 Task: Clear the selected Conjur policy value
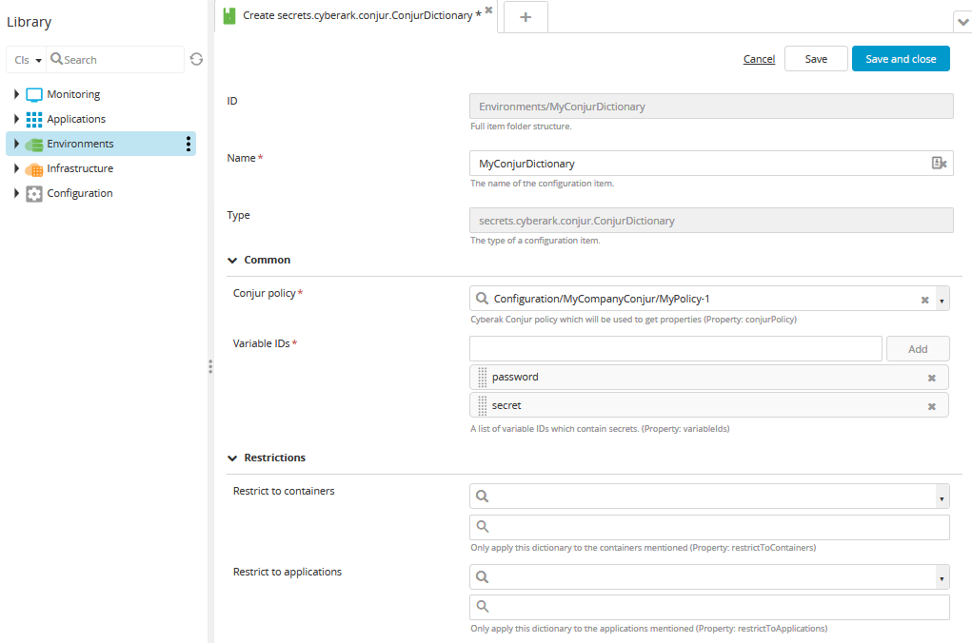point(924,300)
